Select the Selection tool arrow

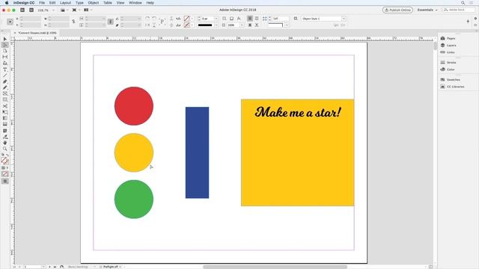5,39
